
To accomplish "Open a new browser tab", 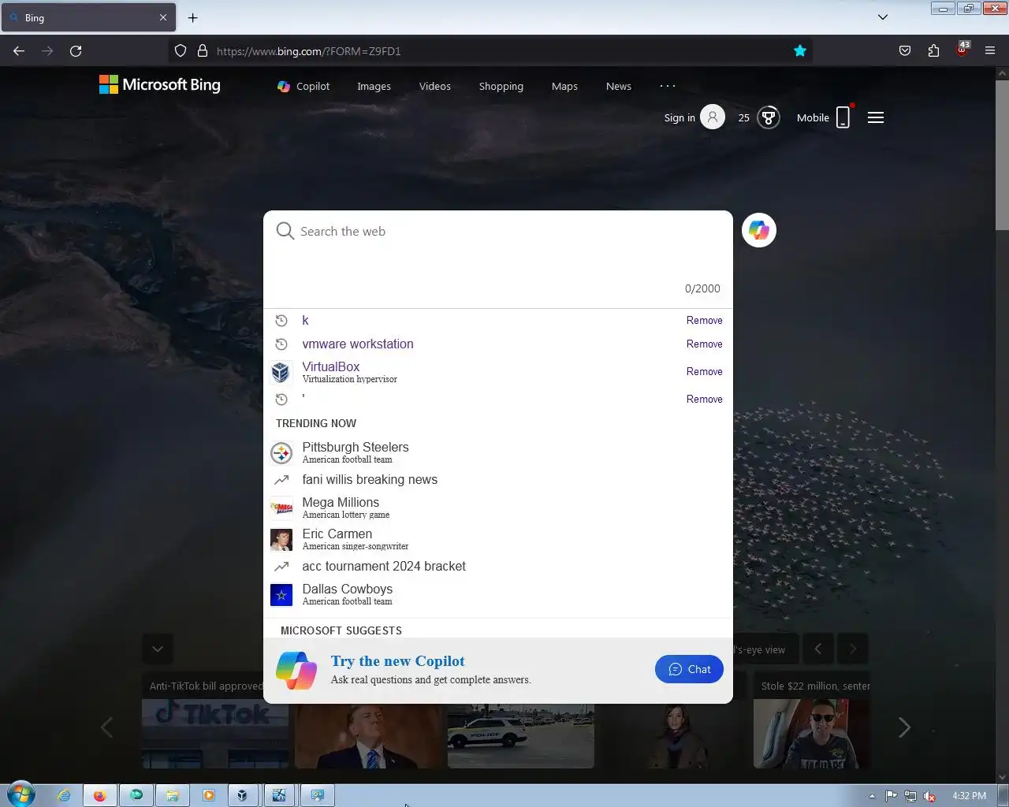I will point(192,17).
